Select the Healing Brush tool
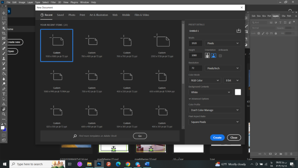Image resolution: width=298 pixels, height=168 pixels. (x=4, y=48)
